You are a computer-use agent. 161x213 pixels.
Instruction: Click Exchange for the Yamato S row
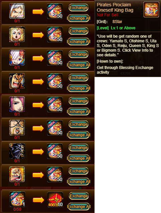click(78, 8)
